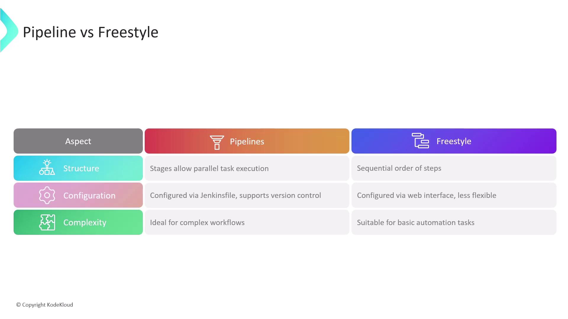Click the Structure row label
This screenshot has width=568, height=319.
click(x=81, y=168)
